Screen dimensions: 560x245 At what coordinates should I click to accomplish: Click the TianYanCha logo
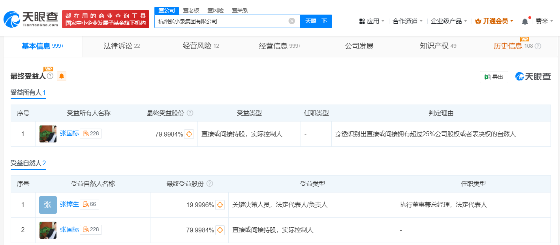pos(31,19)
